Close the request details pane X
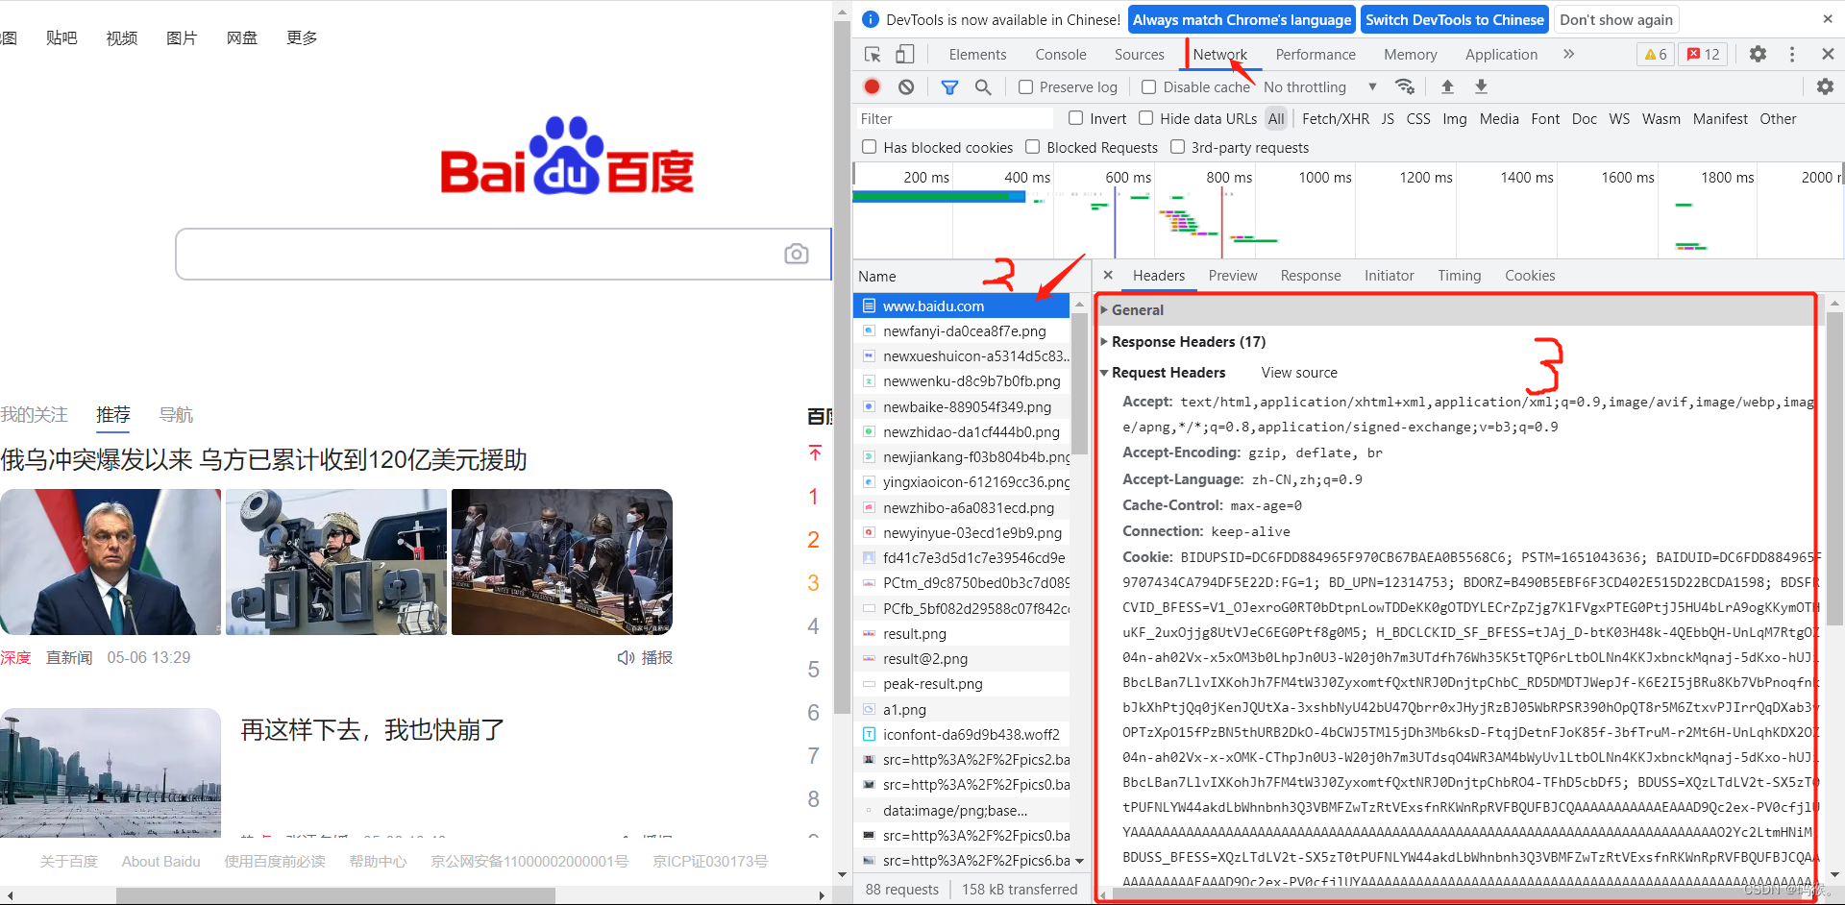The width and height of the screenshot is (1845, 905). coord(1108,276)
